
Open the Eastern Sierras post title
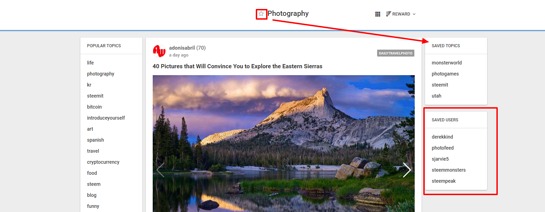point(237,66)
